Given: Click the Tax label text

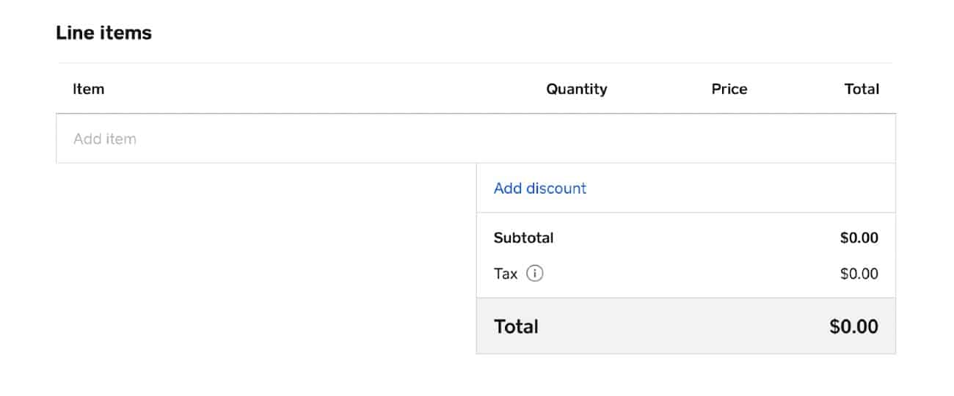Looking at the screenshot, I should 506,274.
